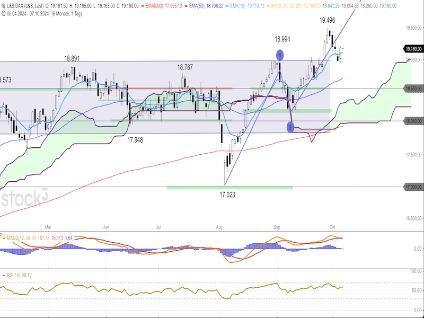The height and width of the screenshot is (318, 424).
Task: Click the IKH value 18.260,00
Action: [x=369, y=6]
